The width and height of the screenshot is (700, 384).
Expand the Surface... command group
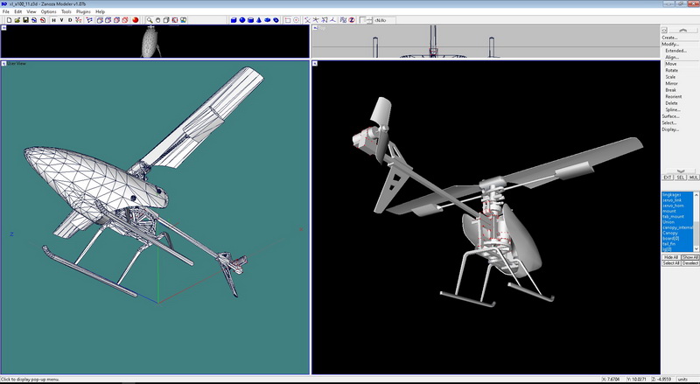coord(671,116)
